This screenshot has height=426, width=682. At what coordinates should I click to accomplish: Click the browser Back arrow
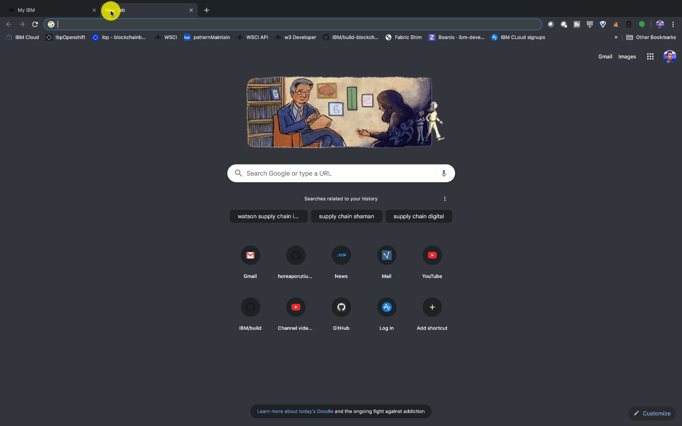[x=9, y=24]
